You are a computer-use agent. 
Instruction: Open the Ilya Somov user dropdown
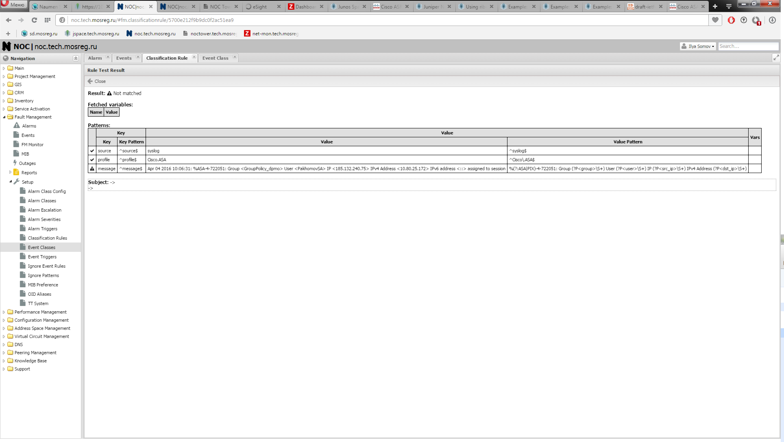(x=698, y=46)
